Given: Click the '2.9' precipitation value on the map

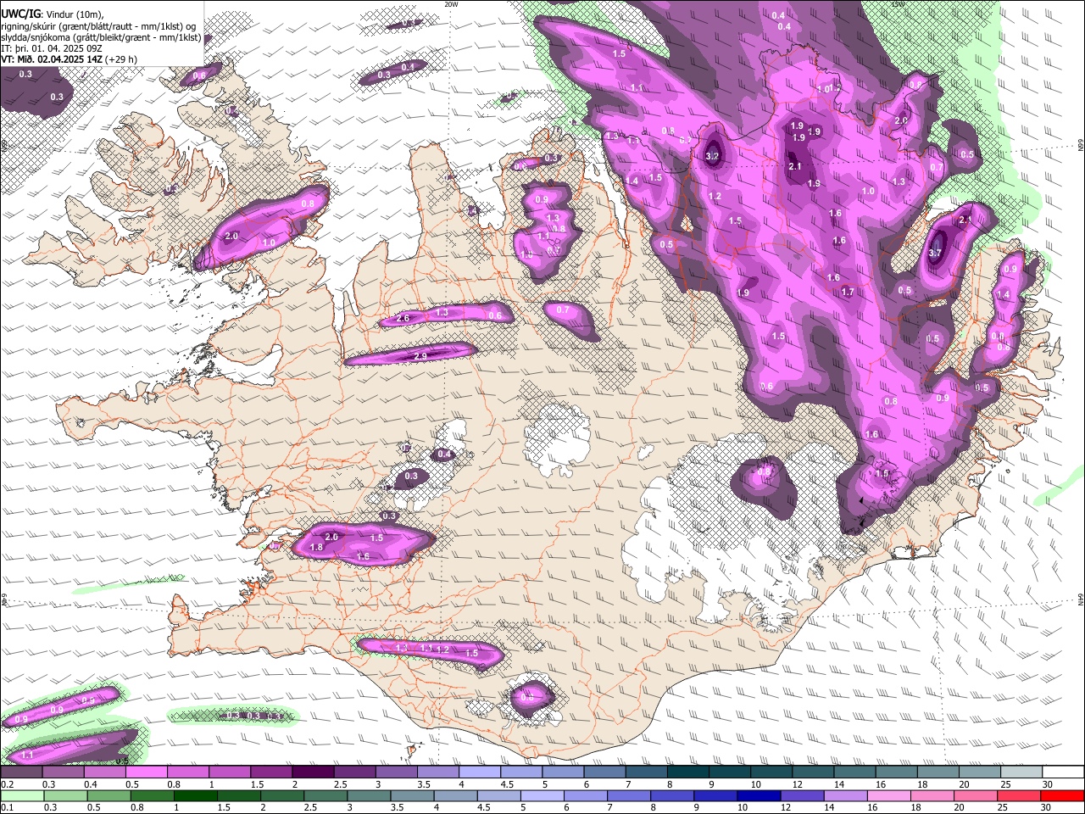Looking at the screenshot, I should point(420,356).
